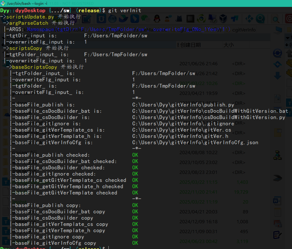Open QQ from the top toolbar
Image resolution: width=292 pixels, height=249 pixels.
[157, 19]
